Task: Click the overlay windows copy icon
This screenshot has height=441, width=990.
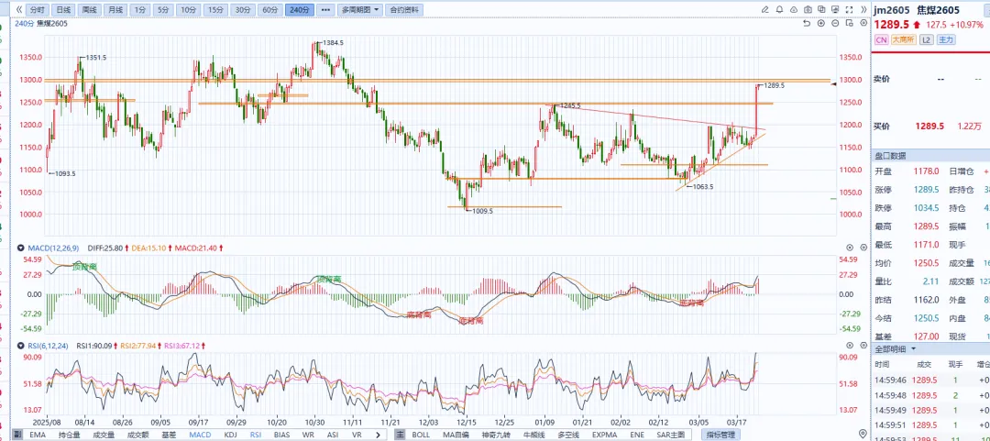Action: (821, 9)
